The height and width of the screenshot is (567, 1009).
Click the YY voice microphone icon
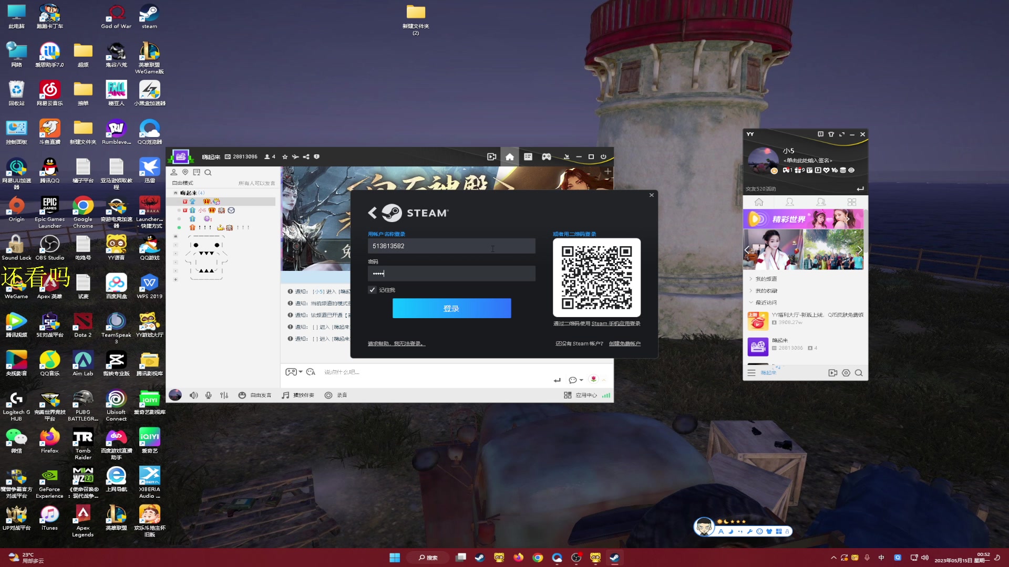click(x=208, y=395)
